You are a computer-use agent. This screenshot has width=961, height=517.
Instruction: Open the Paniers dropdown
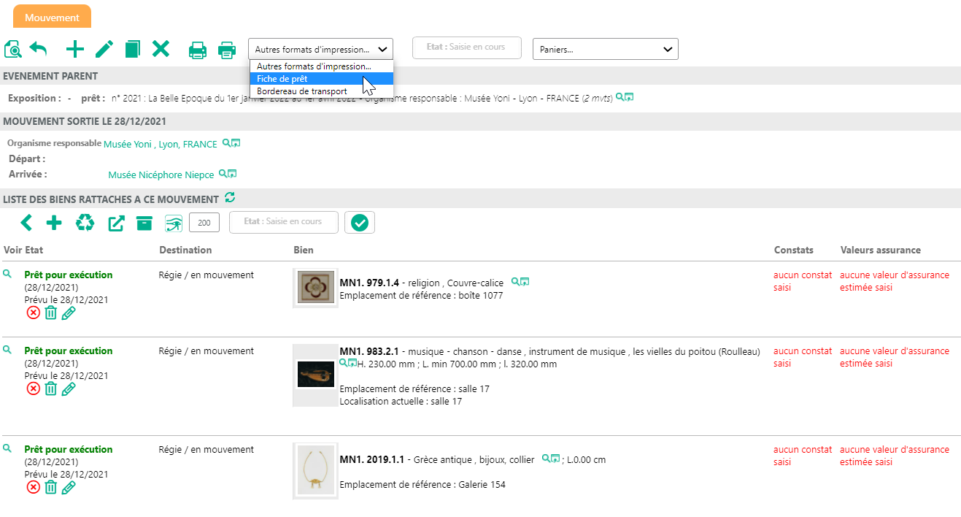click(606, 49)
